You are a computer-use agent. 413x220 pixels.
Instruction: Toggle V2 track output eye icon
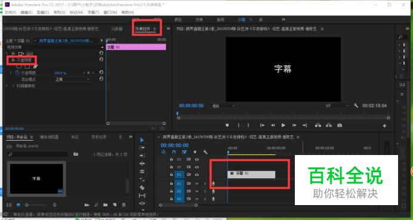[197, 167]
